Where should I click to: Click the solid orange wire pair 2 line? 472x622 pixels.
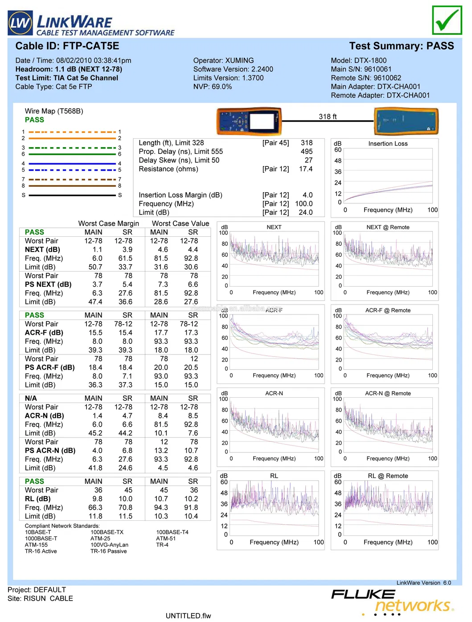72,138
